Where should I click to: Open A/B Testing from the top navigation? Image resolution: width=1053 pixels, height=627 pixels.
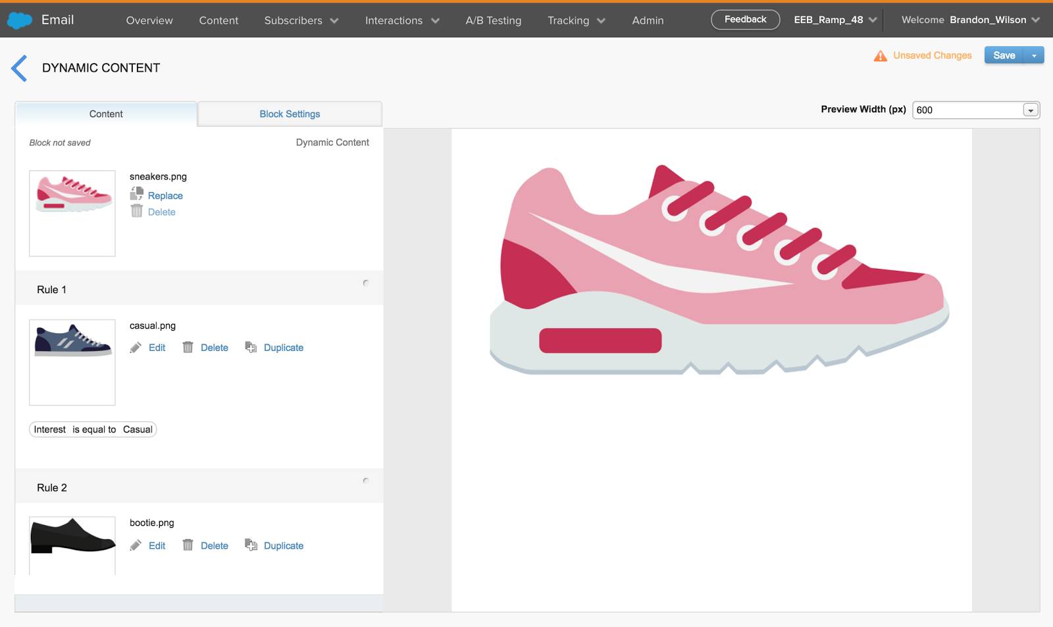coord(492,20)
